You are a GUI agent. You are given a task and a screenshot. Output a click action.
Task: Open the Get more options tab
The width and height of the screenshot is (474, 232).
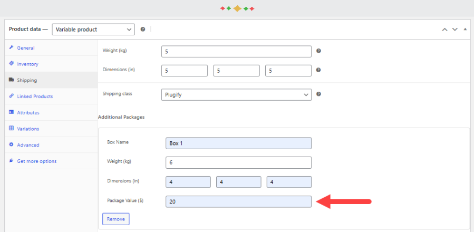[51, 161]
